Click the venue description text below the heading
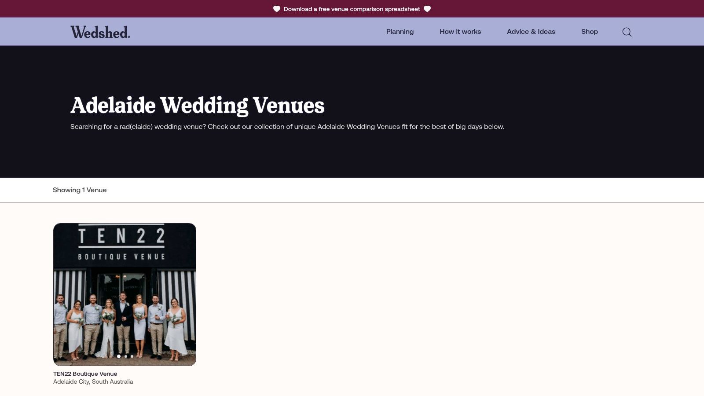Screen dimensions: 704x396 [x=287, y=126]
